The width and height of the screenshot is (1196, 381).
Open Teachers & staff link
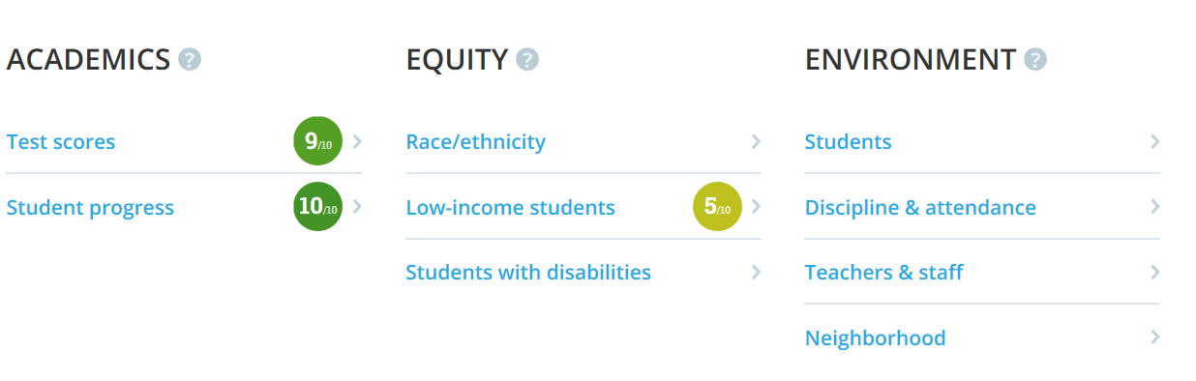[x=883, y=272]
